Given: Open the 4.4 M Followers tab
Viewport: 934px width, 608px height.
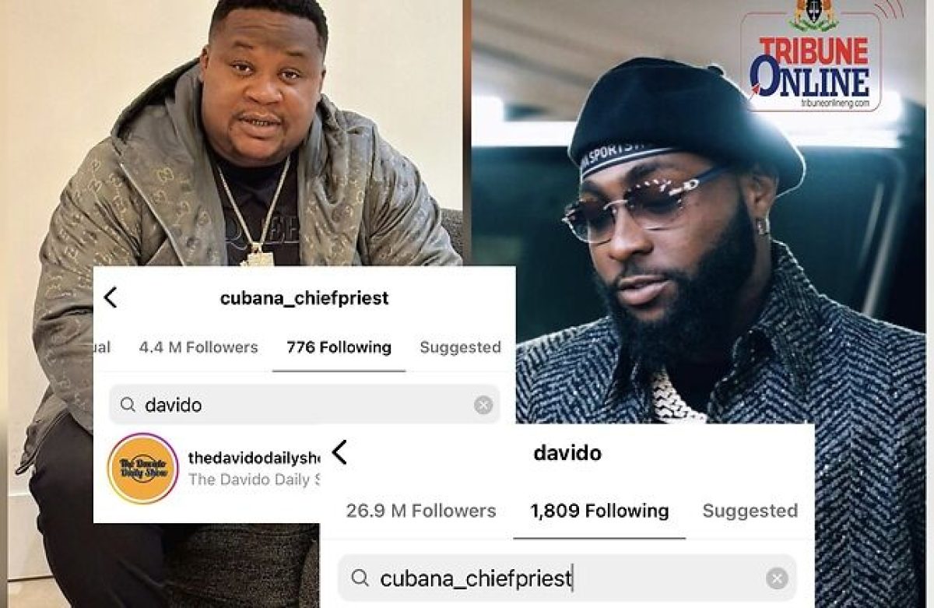Looking at the screenshot, I should pos(198,347).
